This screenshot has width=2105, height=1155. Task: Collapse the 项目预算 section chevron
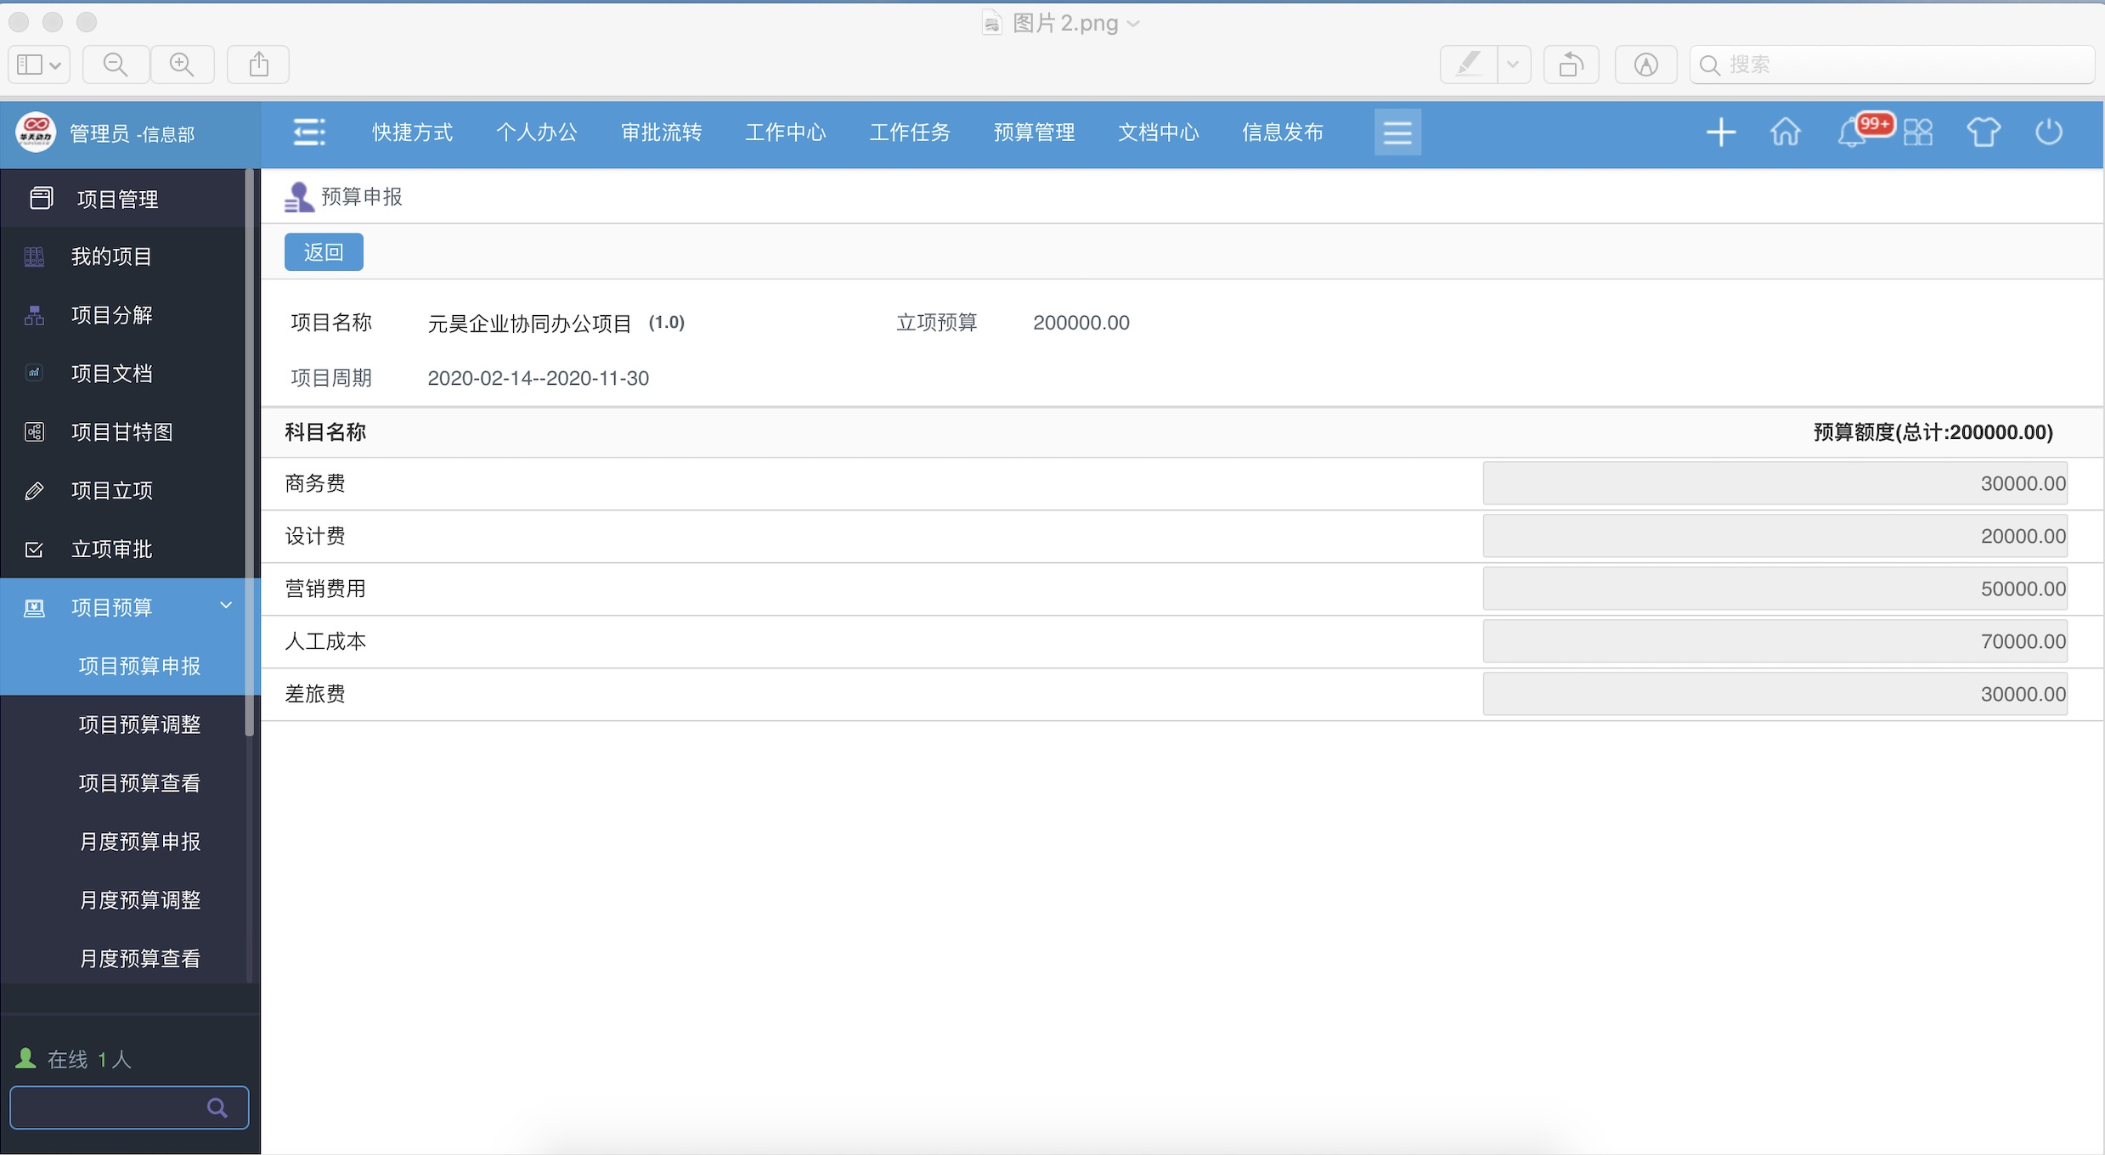[x=225, y=606]
